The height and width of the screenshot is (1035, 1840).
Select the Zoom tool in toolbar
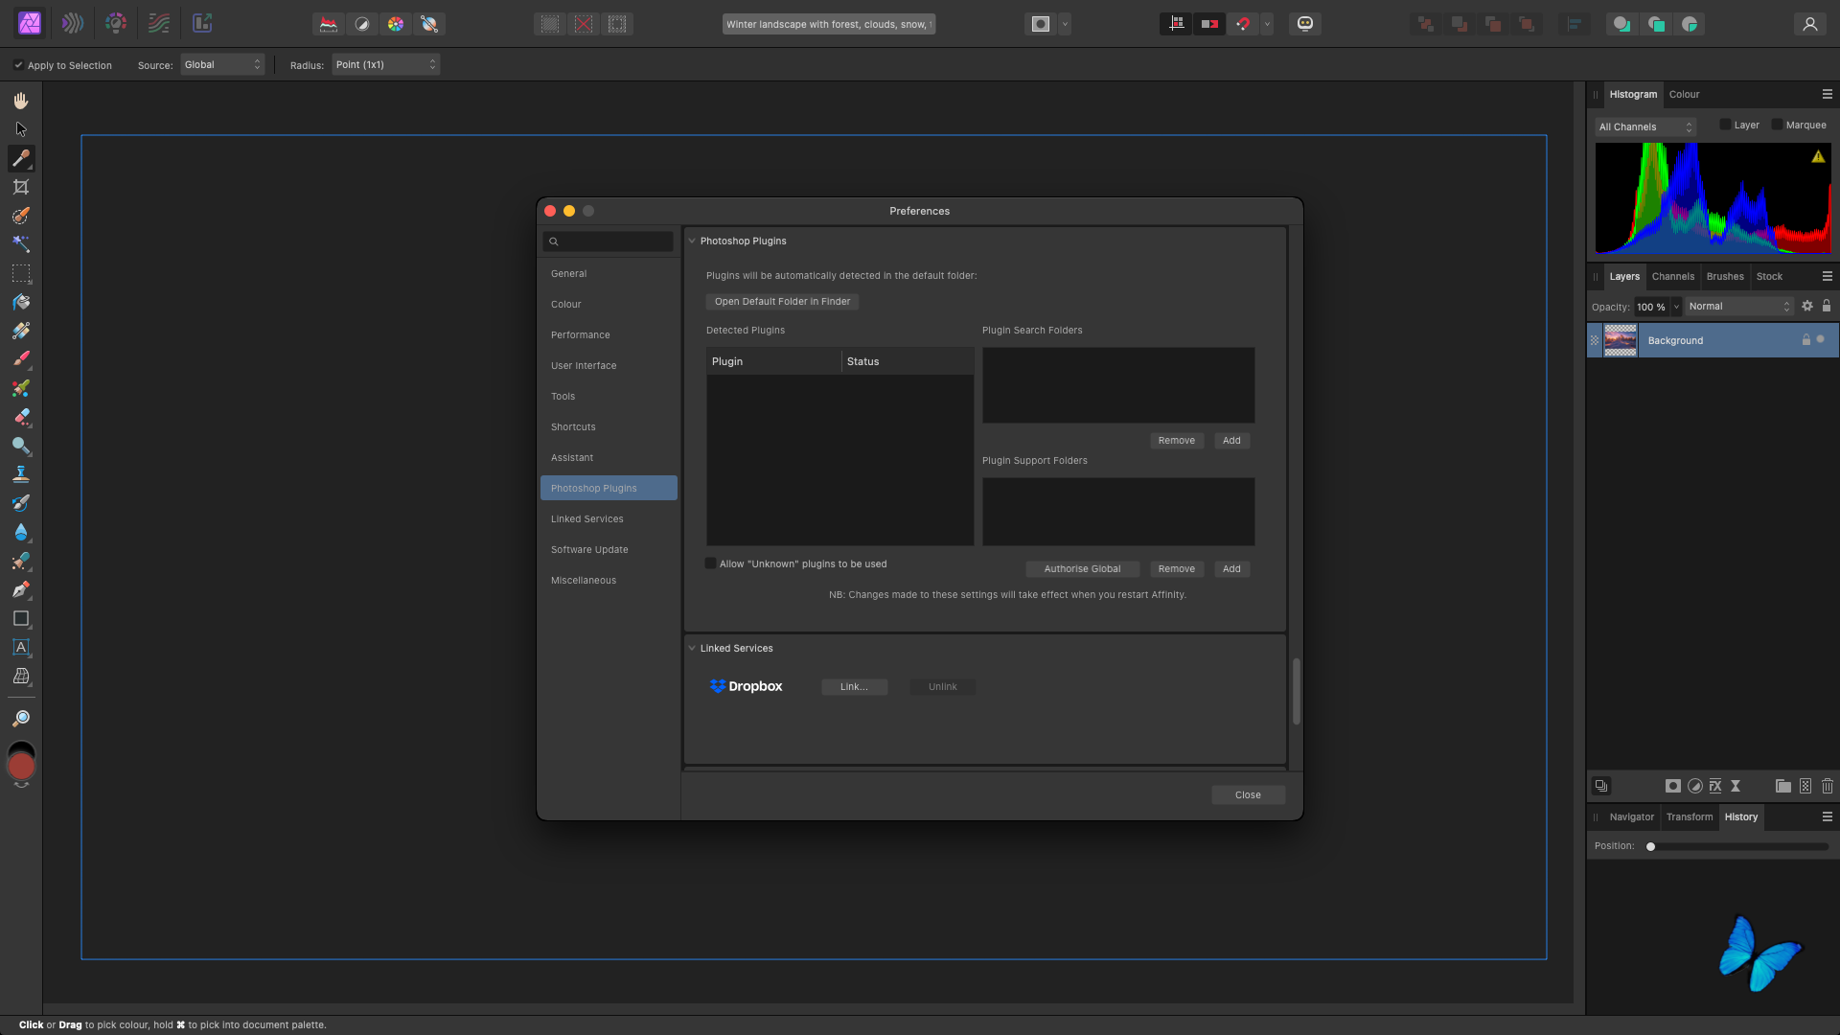pyautogui.click(x=21, y=719)
